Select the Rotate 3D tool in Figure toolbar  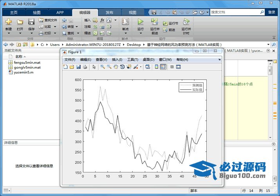122,67
